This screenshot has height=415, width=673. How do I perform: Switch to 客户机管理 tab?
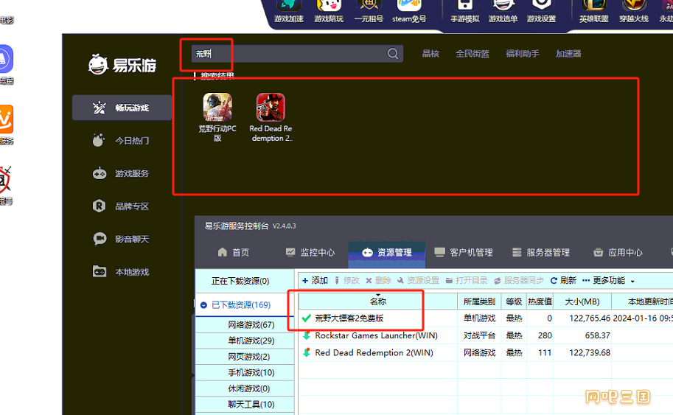pos(464,252)
